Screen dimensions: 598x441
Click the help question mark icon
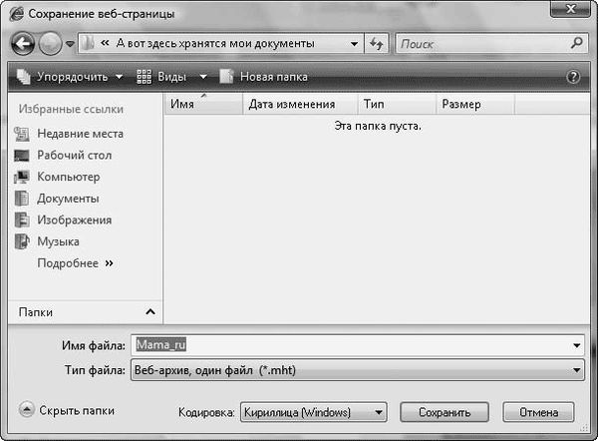pyautogui.click(x=573, y=77)
